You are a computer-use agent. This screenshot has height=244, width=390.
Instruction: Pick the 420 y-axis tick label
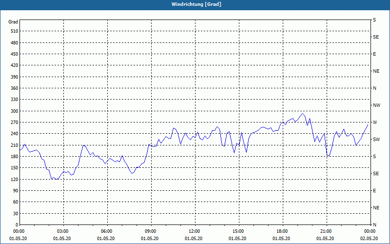point(15,65)
